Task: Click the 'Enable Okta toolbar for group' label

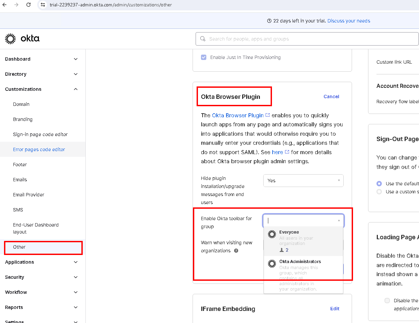Action: point(226,222)
